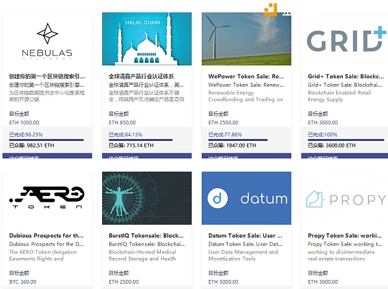Image resolution: width=388 pixels, height=289 pixels.
Task: Click the WePower progress bar at 77.88%
Action: [x=238, y=140]
